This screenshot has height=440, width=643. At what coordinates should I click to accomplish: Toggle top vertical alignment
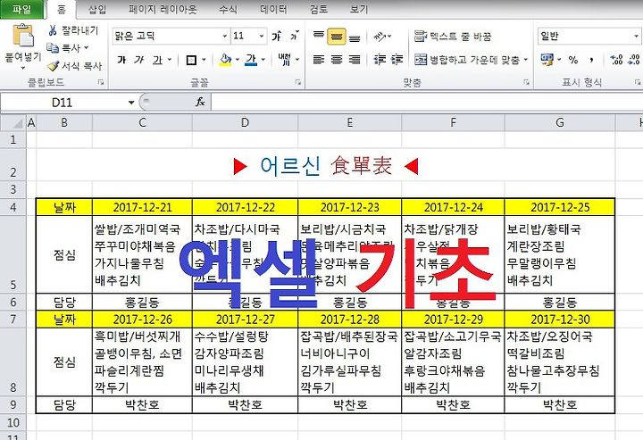coord(319,36)
